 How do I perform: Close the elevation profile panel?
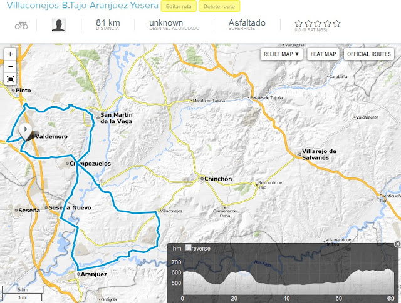[x=397, y=244]
